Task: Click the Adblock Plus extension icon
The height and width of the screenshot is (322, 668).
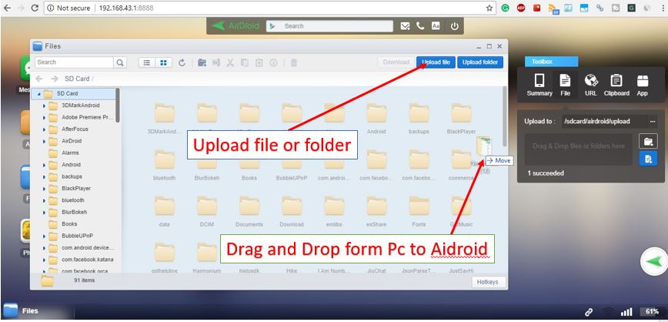Action: [521, 8]
